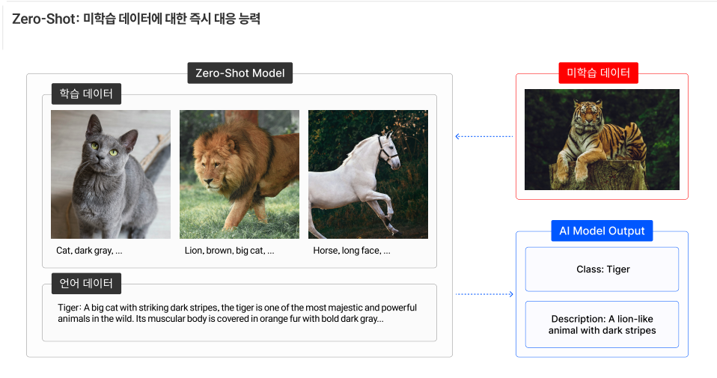Screen dimensions: 717x378
Task: Select the "Class: Tiger" output box
Action: [x=602, y=269]
